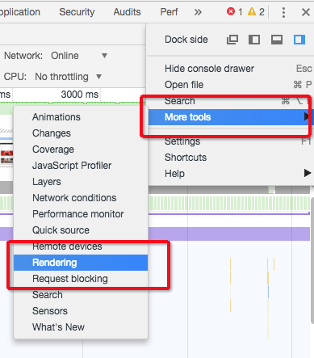Dock DevTools to right side icon
This screenshot has width=314, height=358.
click(299, 40)
